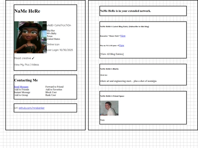Open the github.com/mrsbarker link
Image resolution: width=198 pixels, height=148 pixels.
(x=32, y=108)
